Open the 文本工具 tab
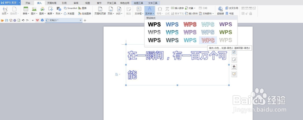 [x=153, y=3]
